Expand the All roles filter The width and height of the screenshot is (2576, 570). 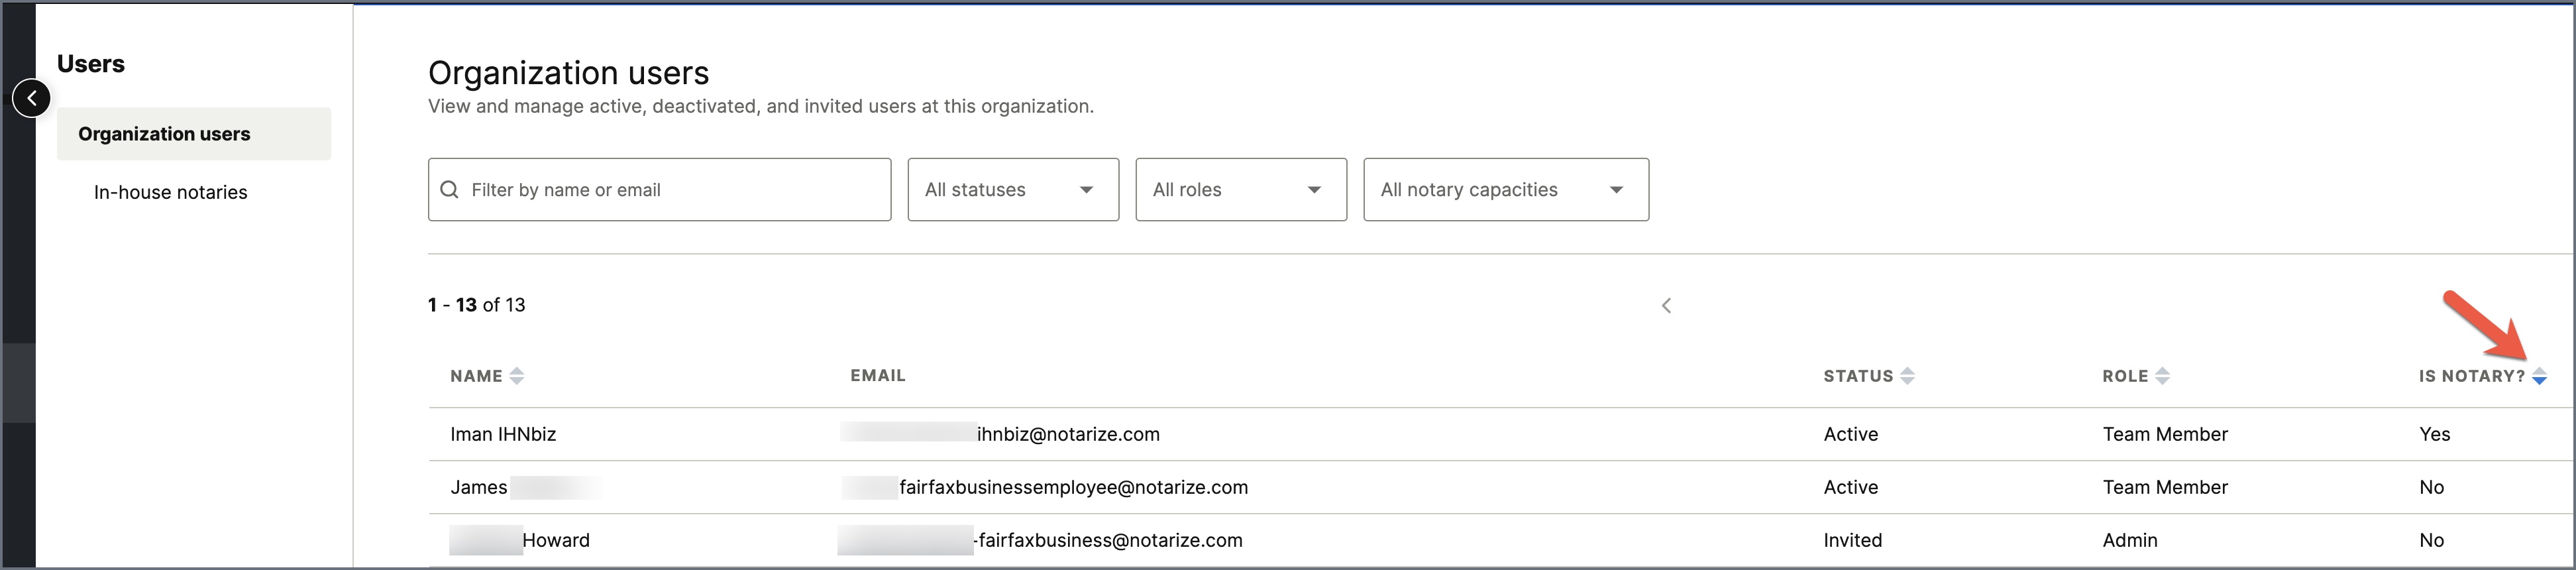[1240, 190]
